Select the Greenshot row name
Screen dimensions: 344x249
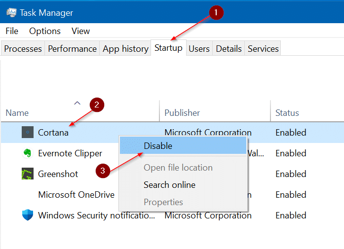pyautogui.click(x=58, y=174)
